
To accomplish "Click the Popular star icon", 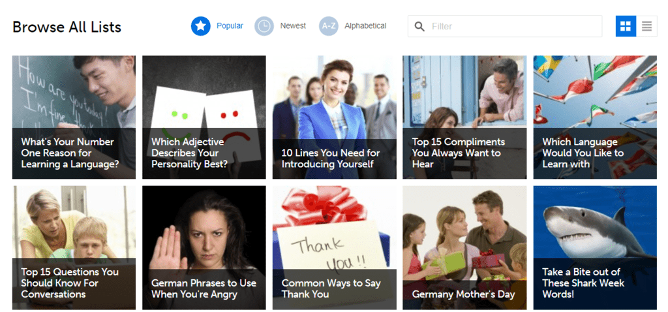I will [200, 26].
